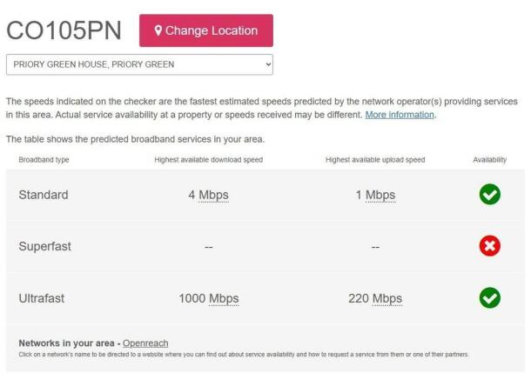Click the 220 Mbps upload speed value
Screen dimensions: 531x380
coord(375,298)
